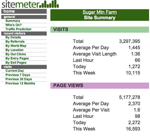
Task: Click the general section header
Action: 24,17
